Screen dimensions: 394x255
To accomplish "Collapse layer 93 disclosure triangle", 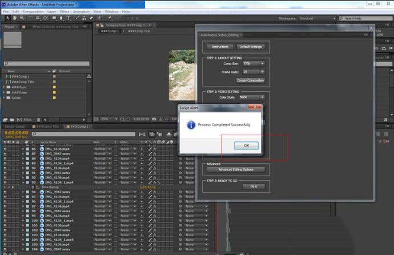I will [23, 182].
